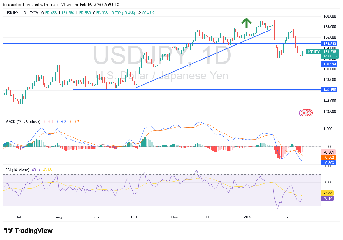Select the 150.994 blue price label

point(329,64)
